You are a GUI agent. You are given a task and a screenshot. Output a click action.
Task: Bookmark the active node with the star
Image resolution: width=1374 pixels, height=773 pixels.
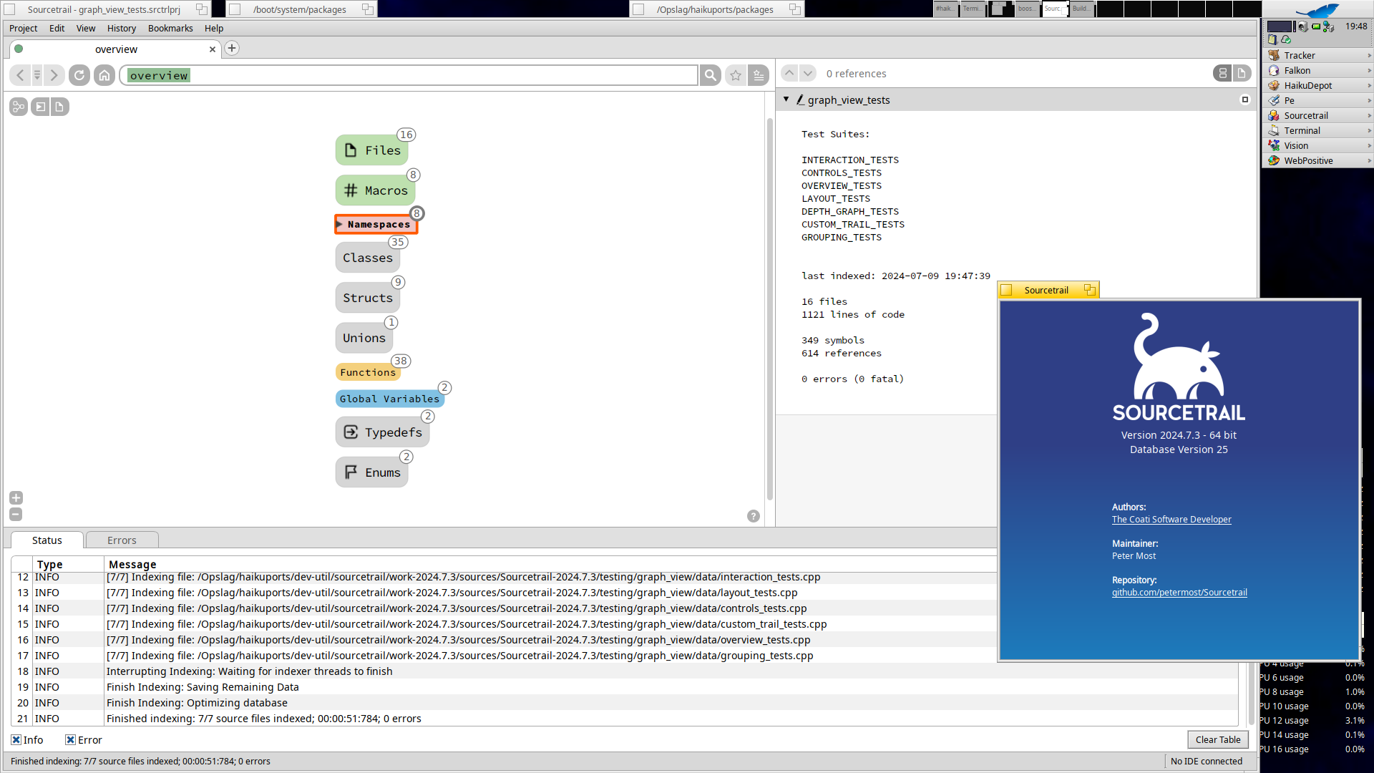(x=736, y=75)
